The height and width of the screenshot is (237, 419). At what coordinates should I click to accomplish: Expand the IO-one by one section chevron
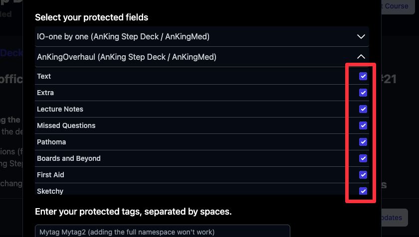tap(362, 37)
